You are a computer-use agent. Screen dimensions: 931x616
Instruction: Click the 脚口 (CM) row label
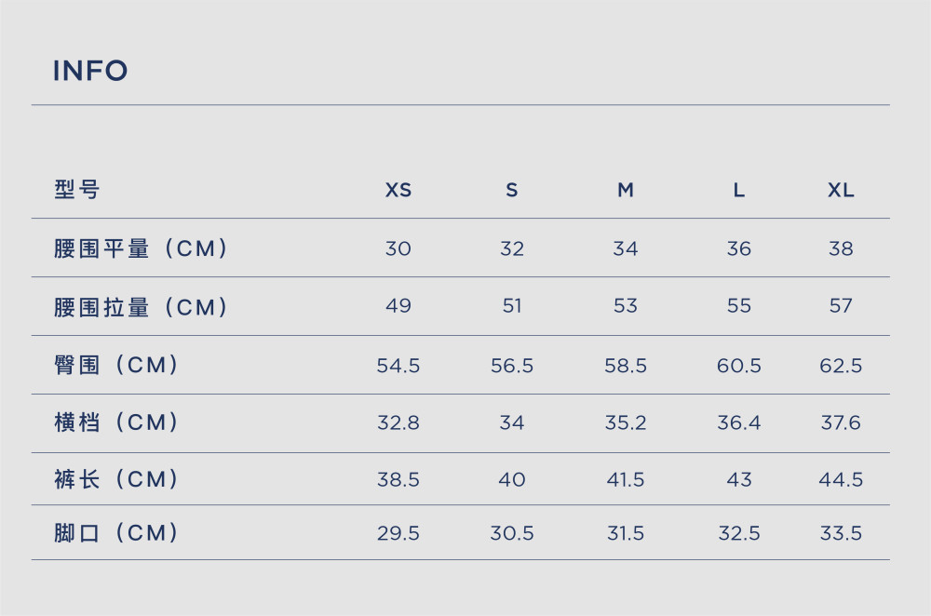[116, 532]
